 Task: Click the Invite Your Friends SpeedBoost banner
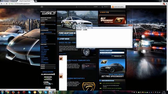pos(112,68)
